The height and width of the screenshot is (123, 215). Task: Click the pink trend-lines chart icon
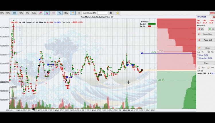pos(40,13)
